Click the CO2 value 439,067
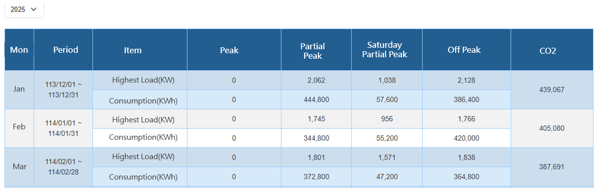This screenshot has height=192, width=600. point(552,90)
